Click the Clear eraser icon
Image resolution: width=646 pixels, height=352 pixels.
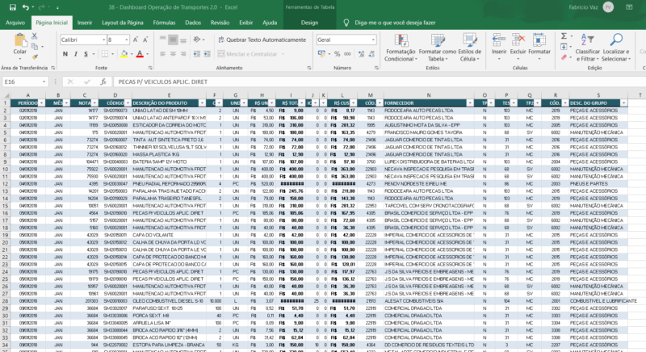564,57
